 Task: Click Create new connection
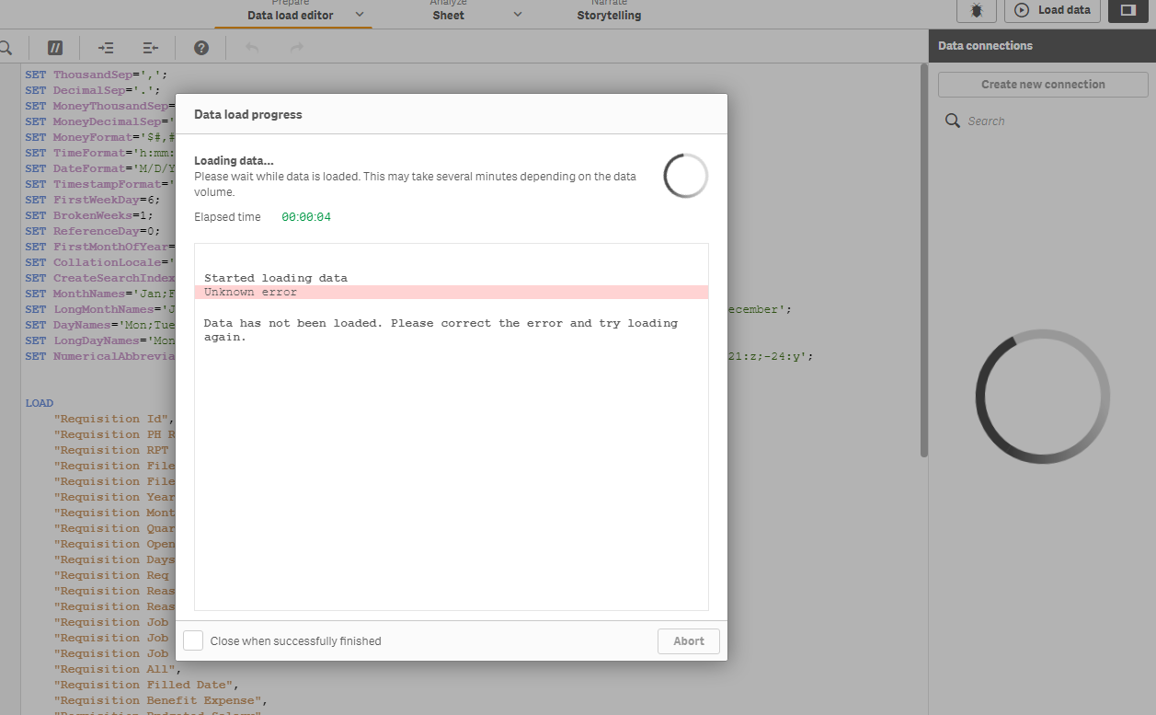pos(1042,84)
